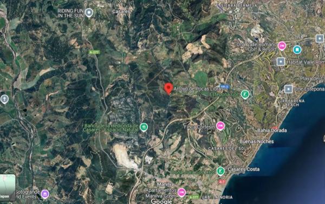Click the Ona Valle Romano hotel marker

tap(282, 46)
